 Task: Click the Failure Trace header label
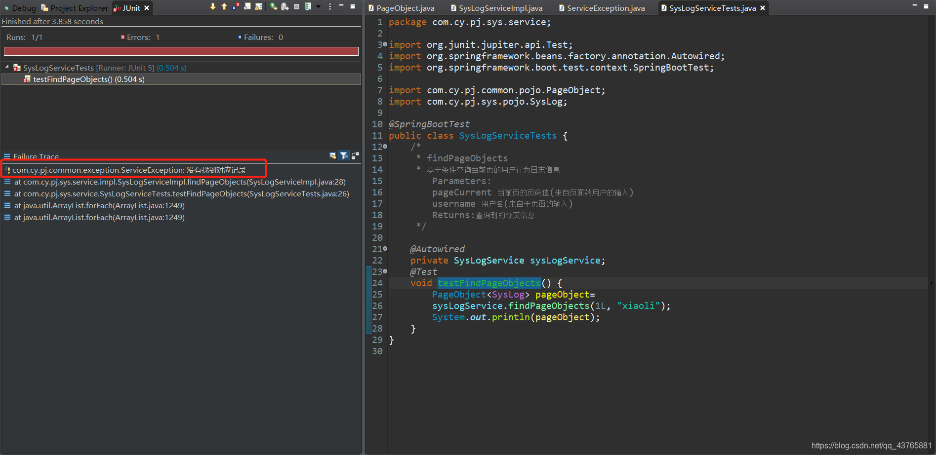click(x=36, y=156)
